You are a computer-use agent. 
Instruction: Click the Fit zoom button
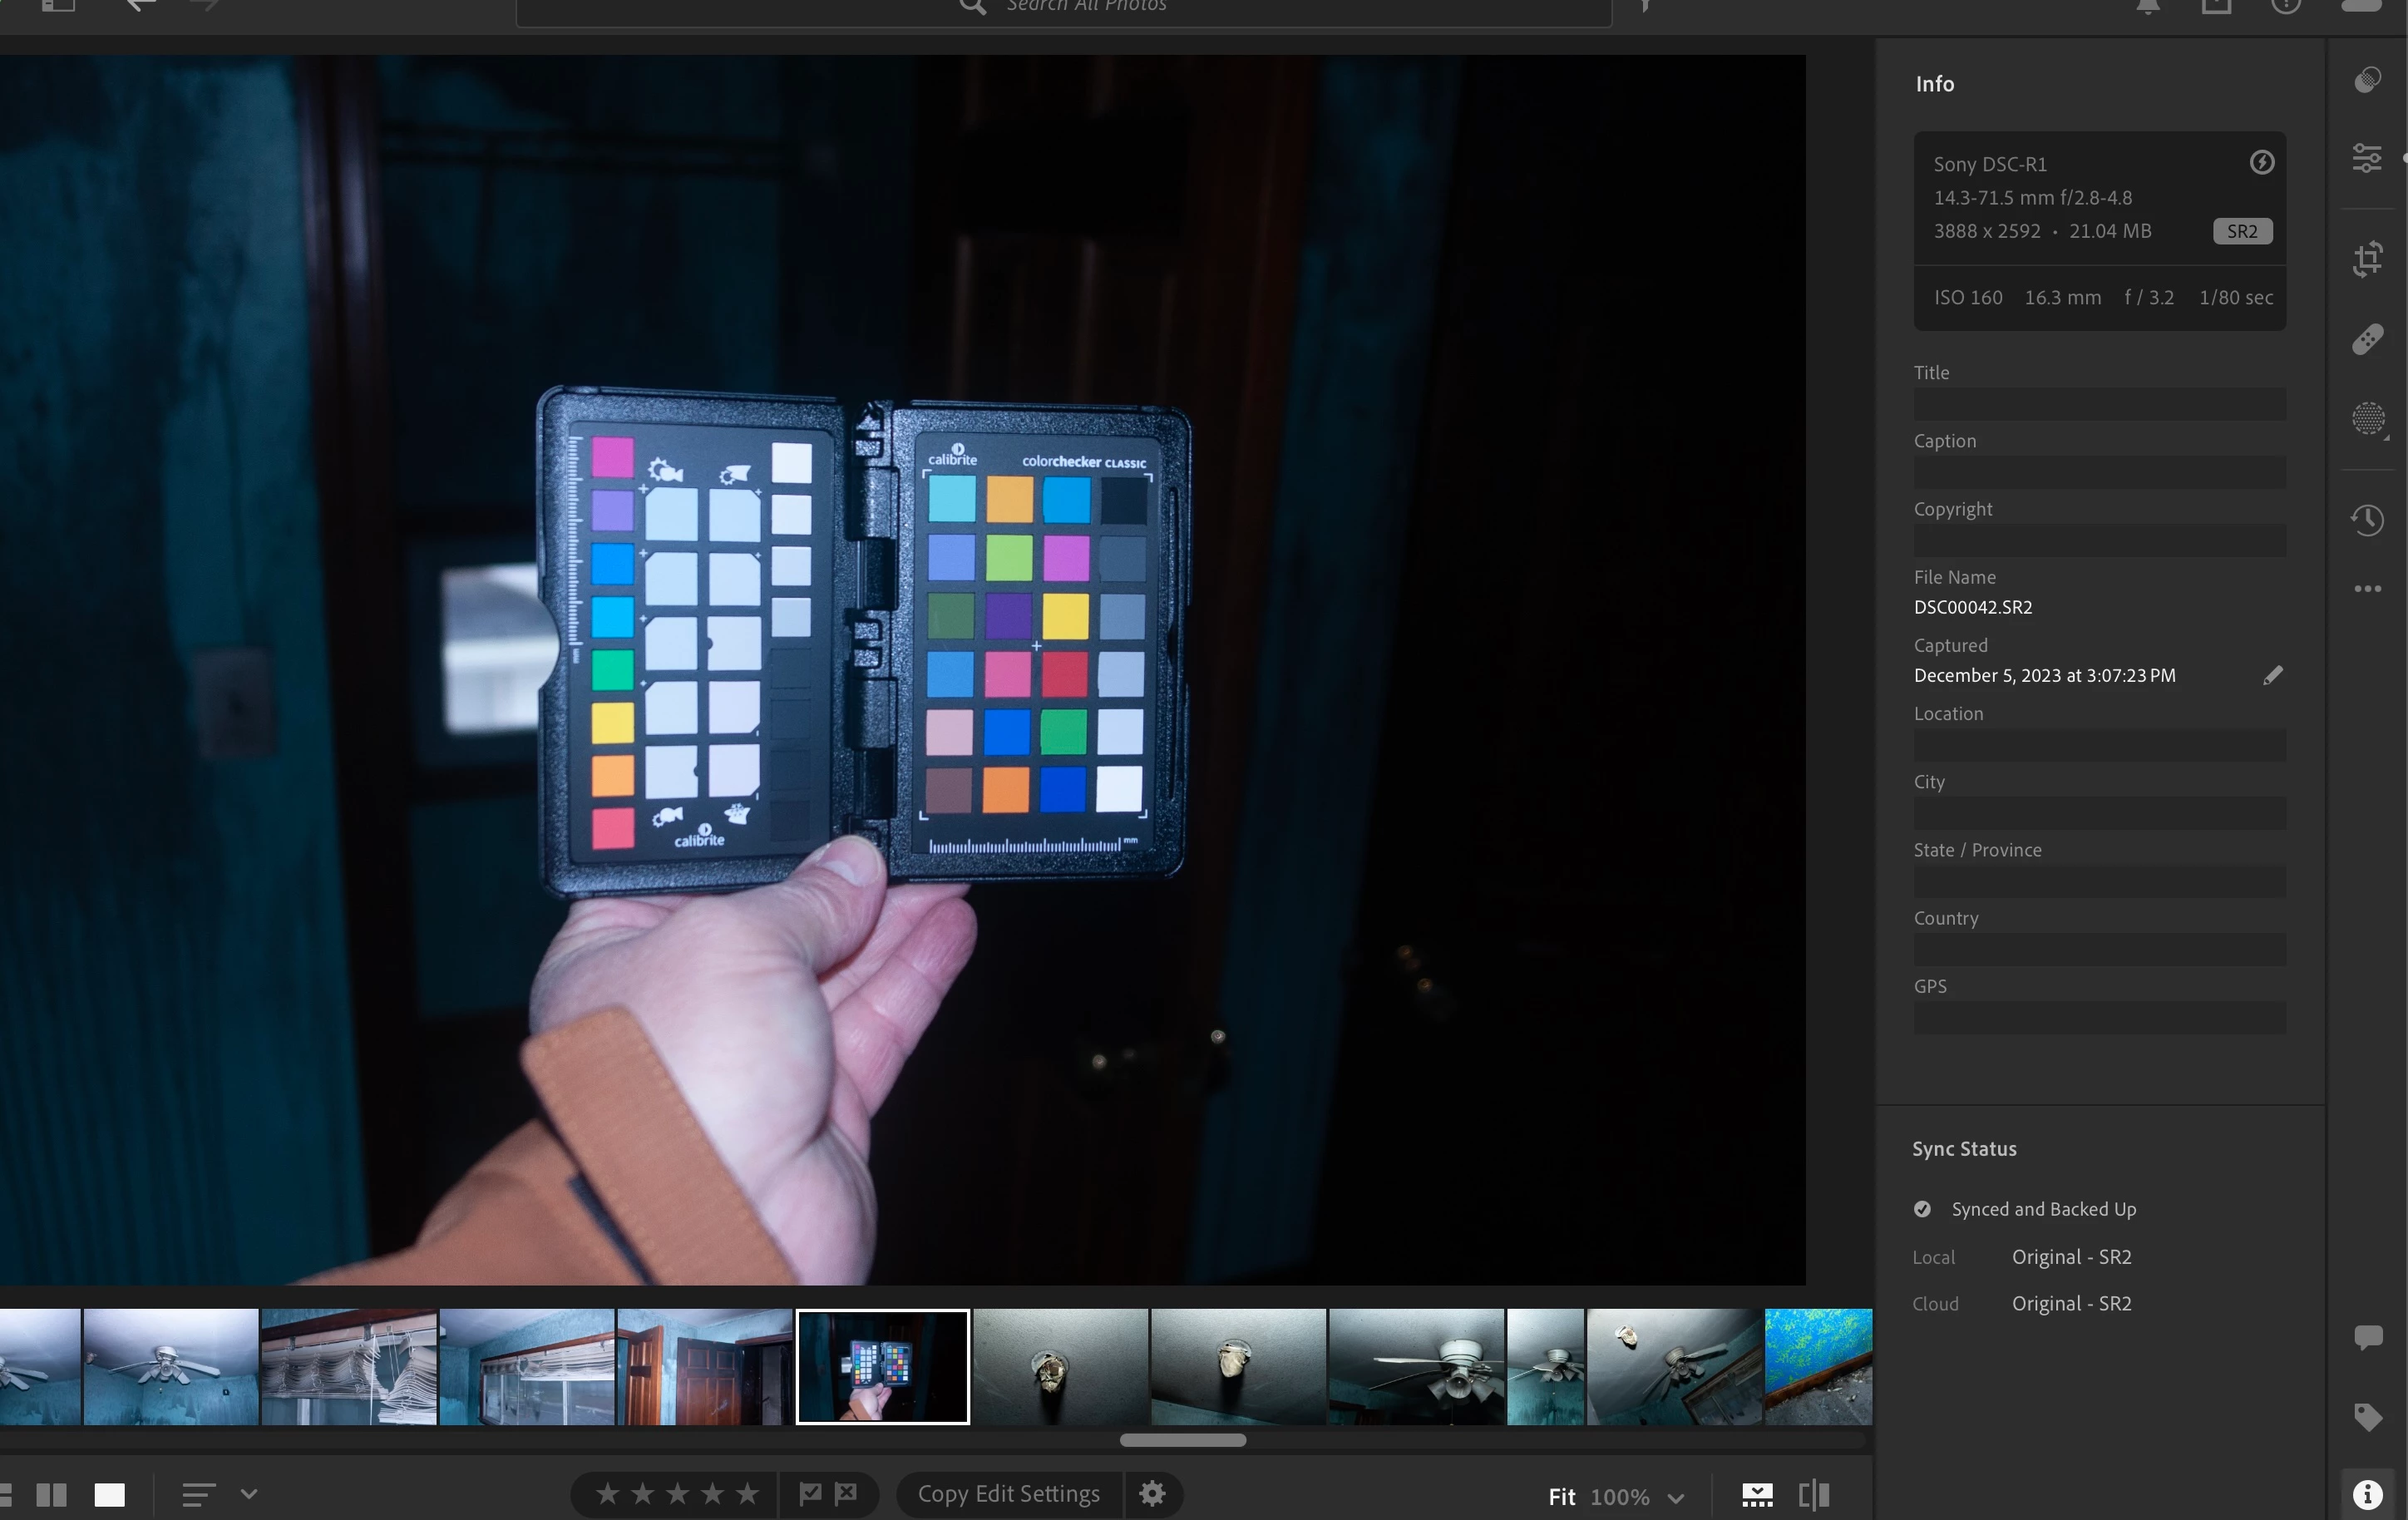(1561, 1497)
